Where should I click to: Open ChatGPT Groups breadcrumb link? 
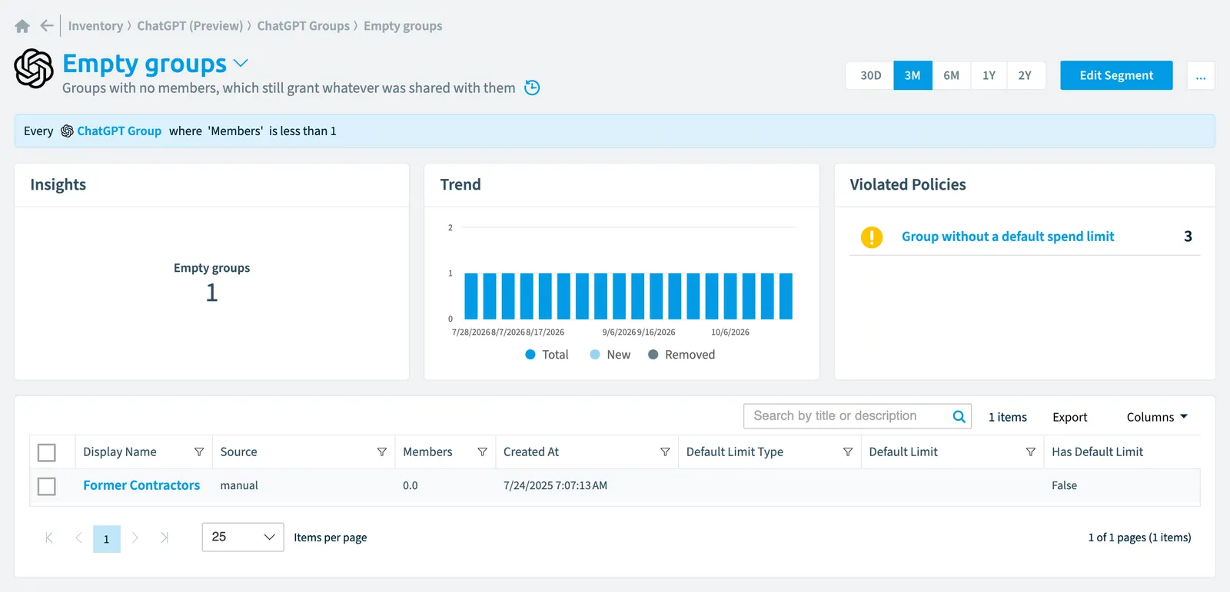[303, 26]
